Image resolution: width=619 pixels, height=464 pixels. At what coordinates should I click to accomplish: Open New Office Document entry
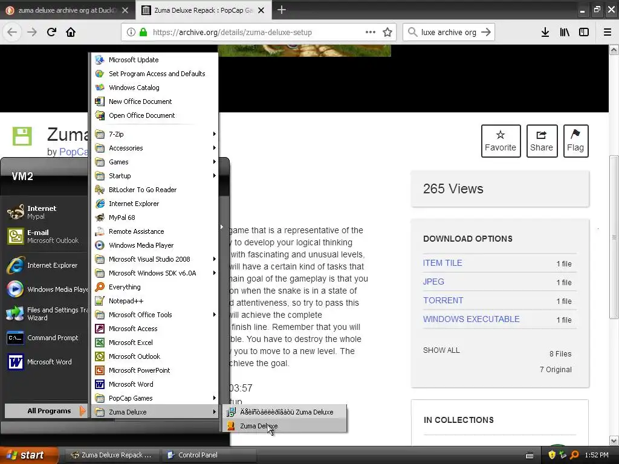(155, 101)
